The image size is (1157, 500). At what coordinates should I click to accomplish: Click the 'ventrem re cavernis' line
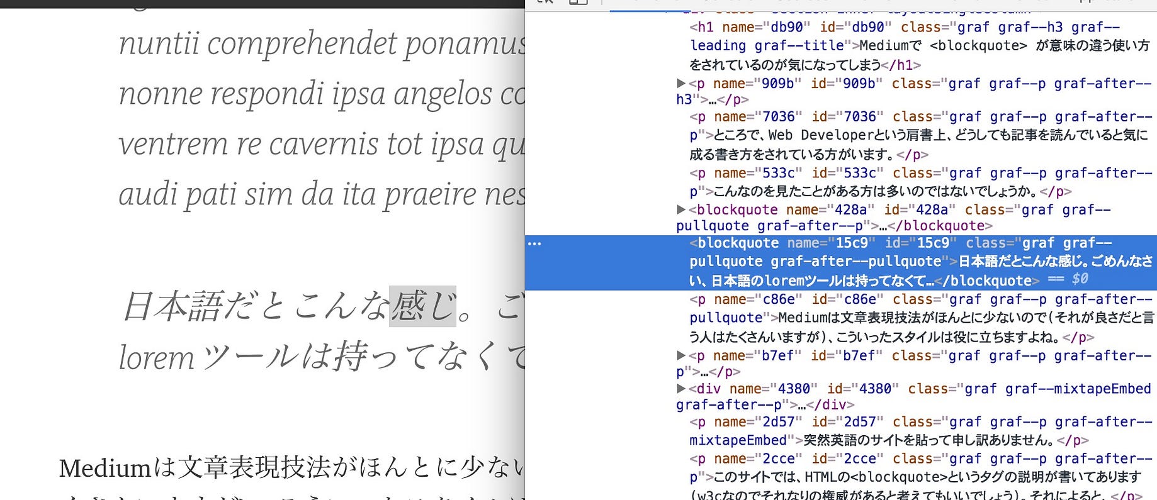(322, 144)
